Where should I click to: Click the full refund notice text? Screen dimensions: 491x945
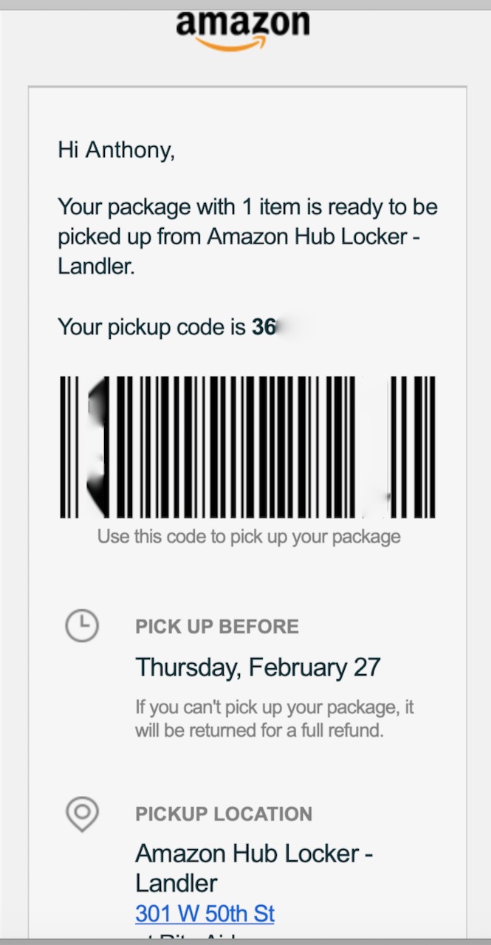pos(258,731)
